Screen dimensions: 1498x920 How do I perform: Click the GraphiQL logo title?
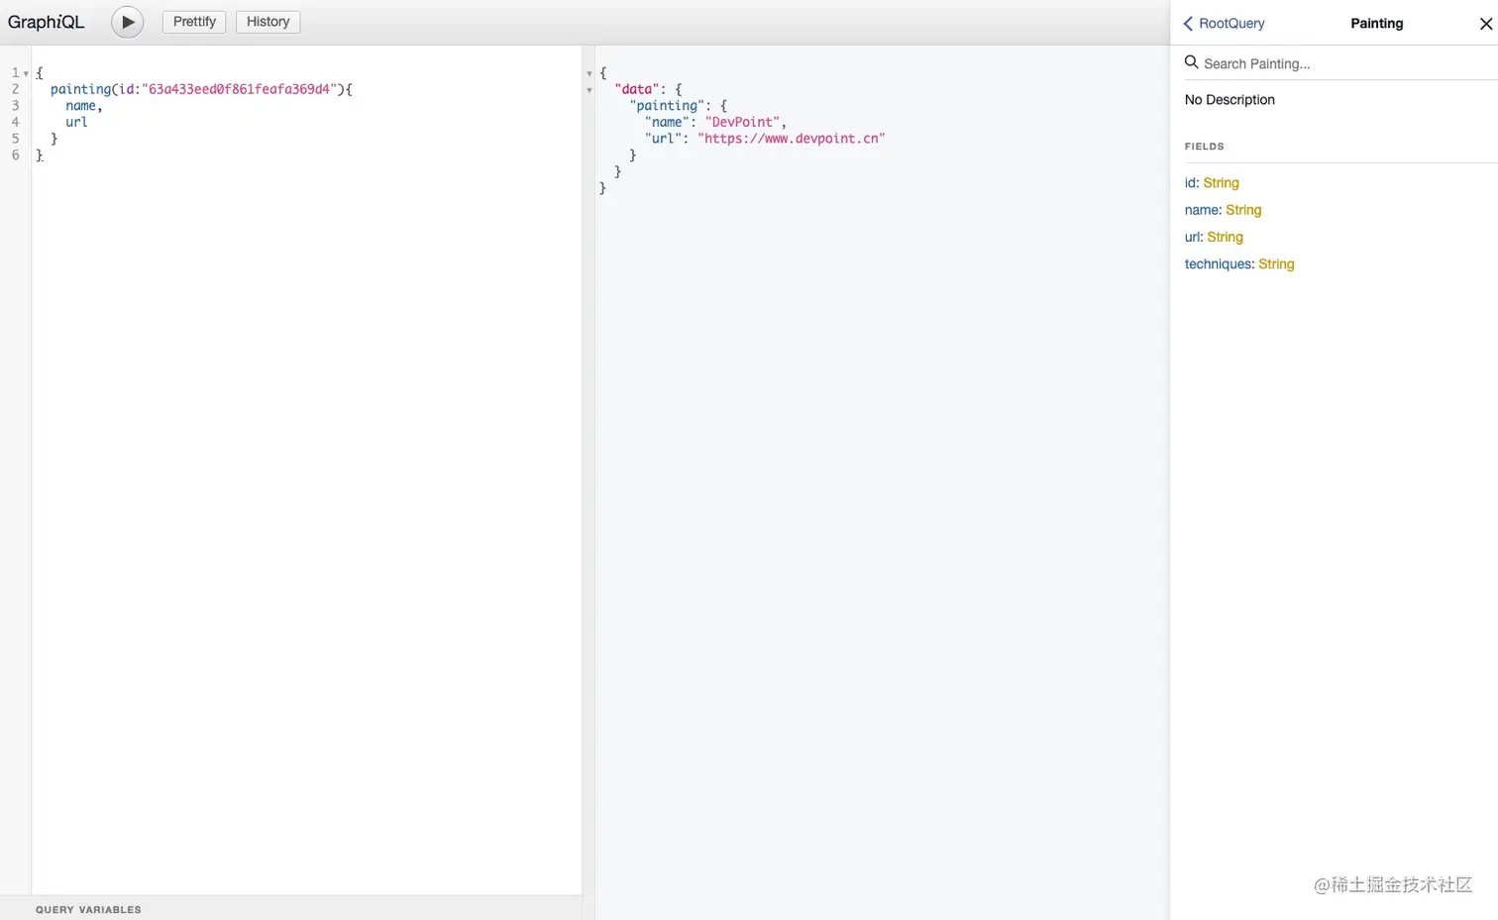click(46, 22)
